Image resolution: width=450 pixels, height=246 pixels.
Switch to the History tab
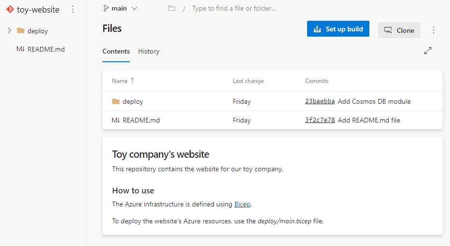click(x=149, y=51)
